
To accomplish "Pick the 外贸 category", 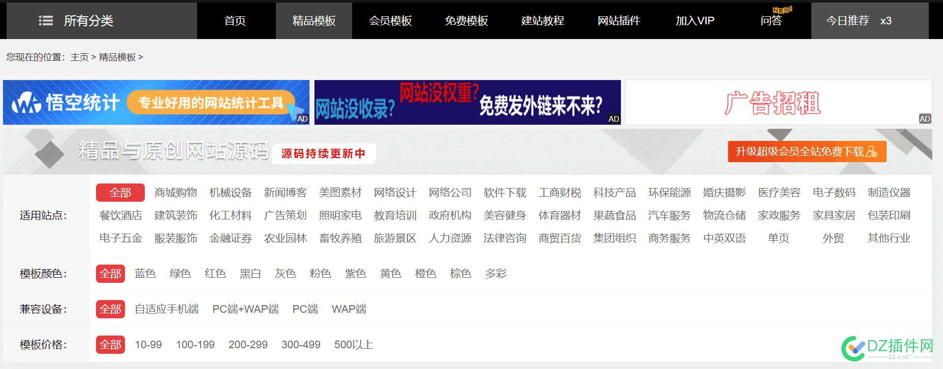I will click(x=834, y=238).
